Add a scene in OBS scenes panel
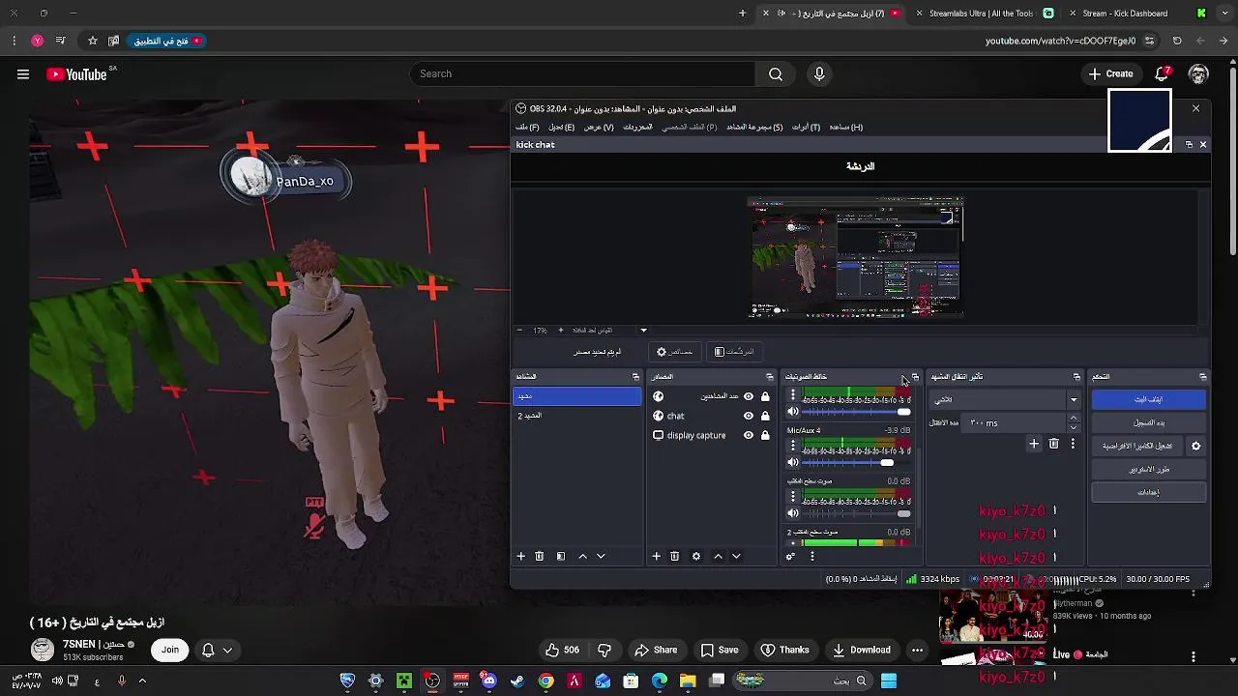Image resolution: width=1238 pixels, height=696 pixels. click(520, 557)
